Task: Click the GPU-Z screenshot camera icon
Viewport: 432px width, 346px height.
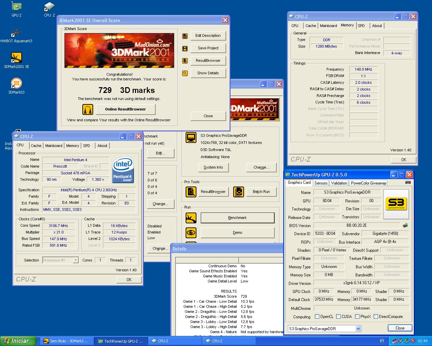Action: [x=408, y=182]
